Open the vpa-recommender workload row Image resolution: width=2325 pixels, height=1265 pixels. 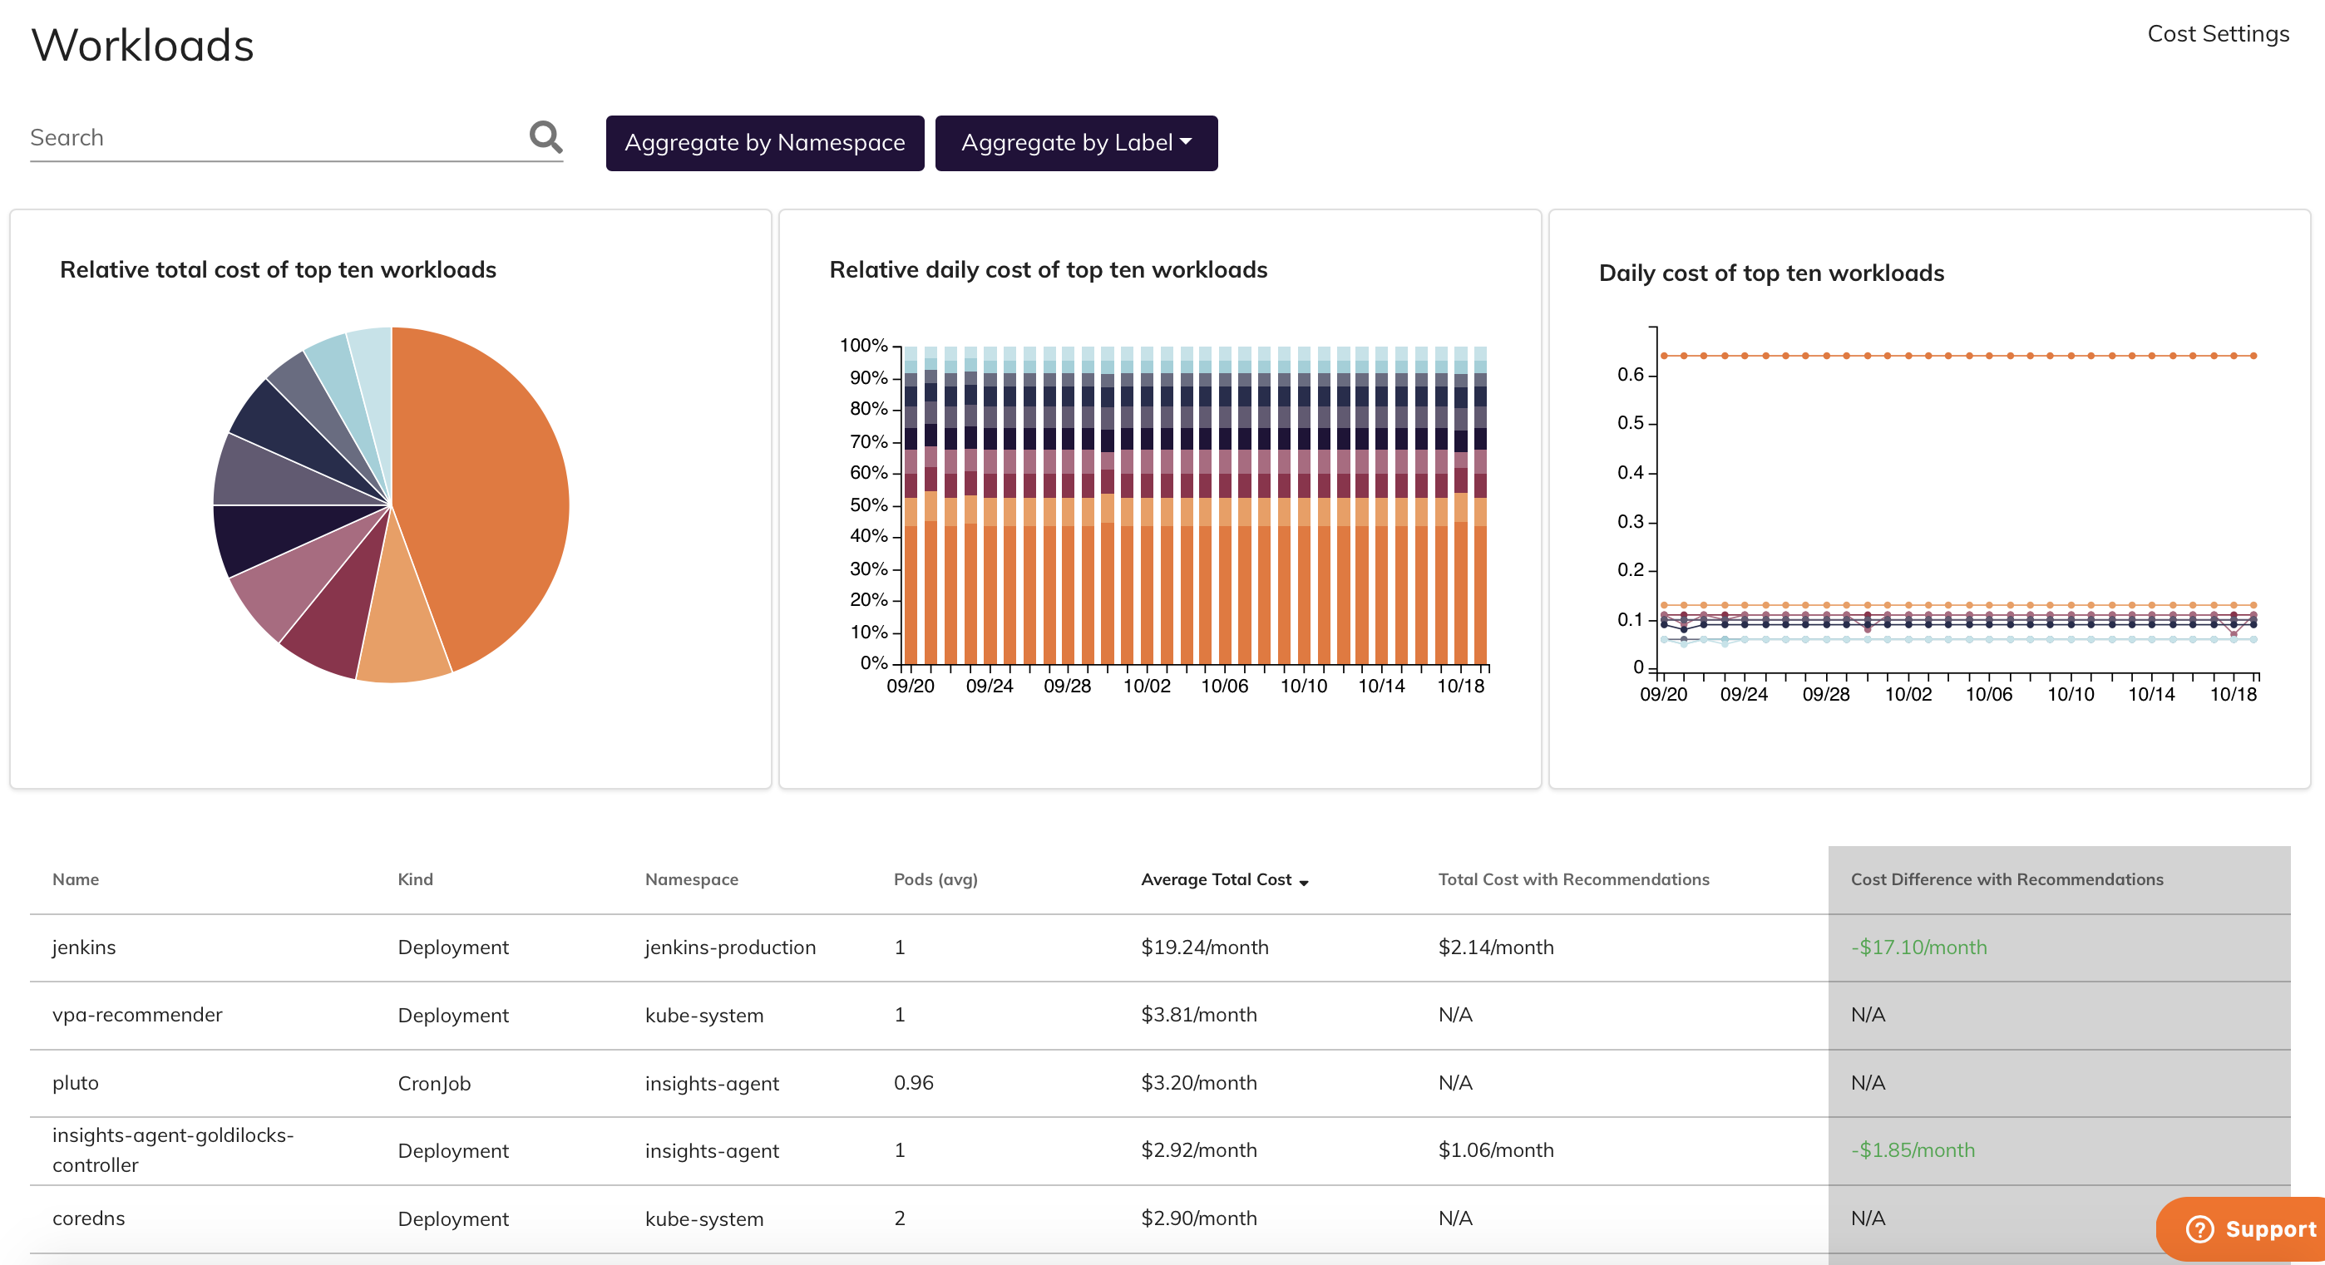136,1014
